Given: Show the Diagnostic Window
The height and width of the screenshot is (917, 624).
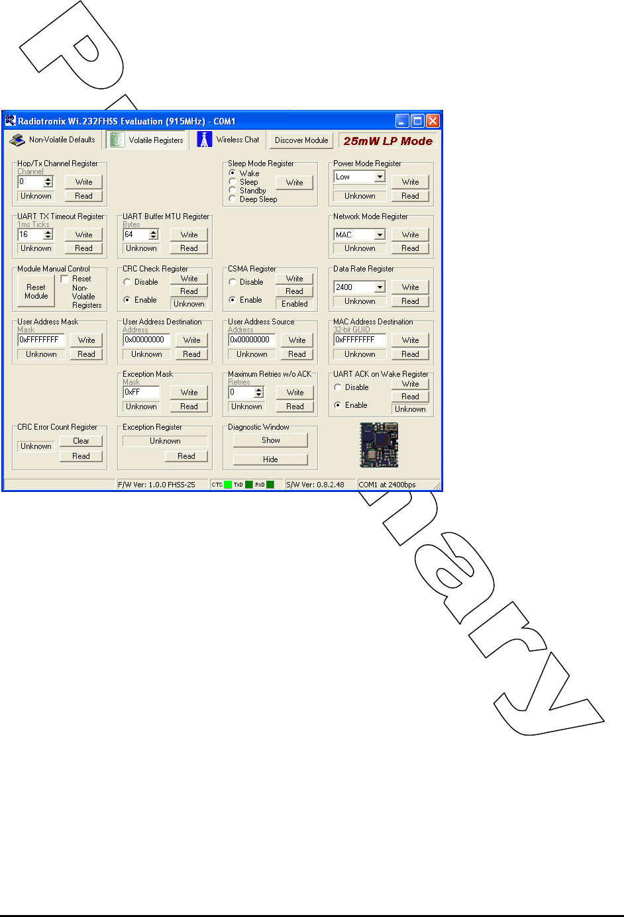Looking at the screenshot, I should pyautogui.click(x=271, y=440).
